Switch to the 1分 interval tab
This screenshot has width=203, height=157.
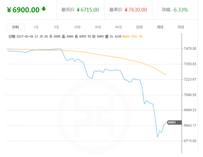tap(36, 27)
